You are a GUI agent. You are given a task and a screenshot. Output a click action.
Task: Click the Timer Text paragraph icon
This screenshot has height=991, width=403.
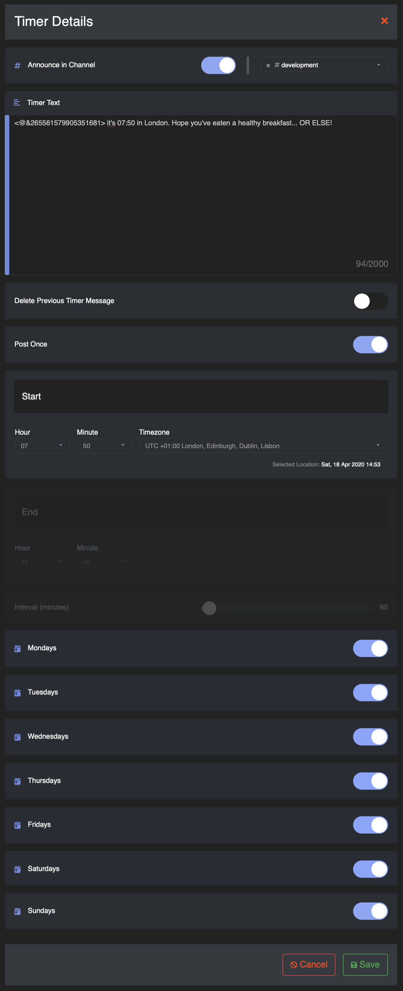pos(17,103)
